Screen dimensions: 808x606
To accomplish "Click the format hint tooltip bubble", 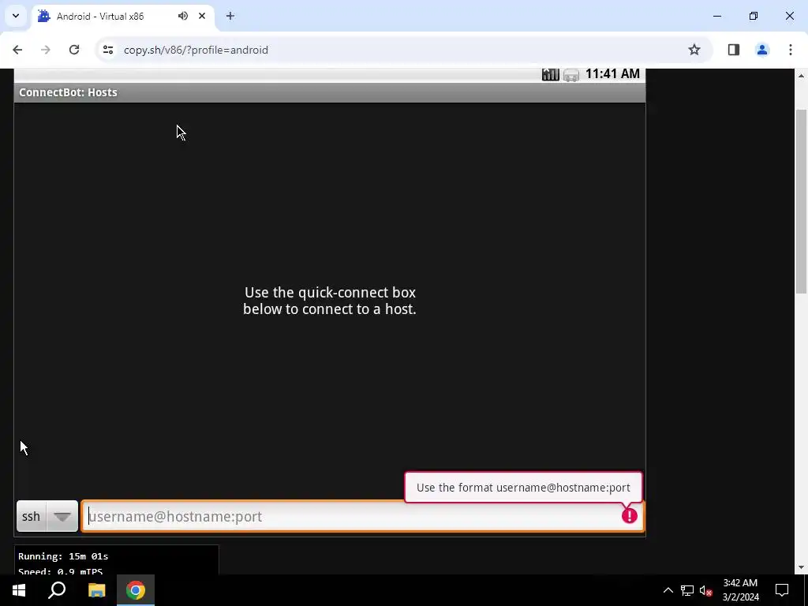I will pos(524,488).
